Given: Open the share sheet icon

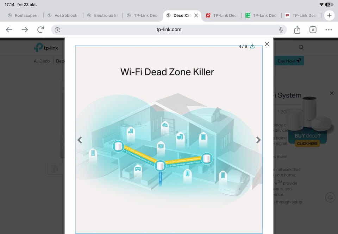Looking at the screenshot, I should [297, 30].
